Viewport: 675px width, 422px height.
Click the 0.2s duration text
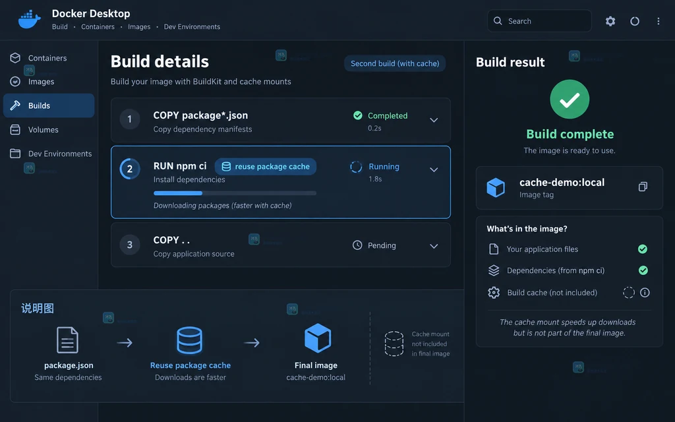click(x=374, y=128)
